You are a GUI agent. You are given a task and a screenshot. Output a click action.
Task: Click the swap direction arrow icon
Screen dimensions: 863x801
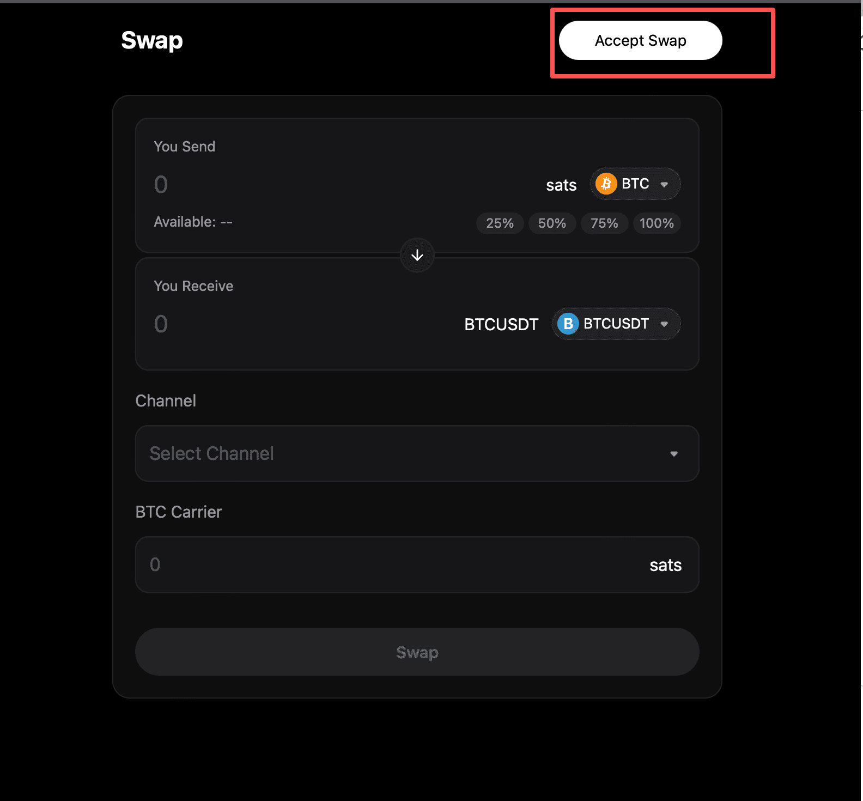[x=417, y=255]
